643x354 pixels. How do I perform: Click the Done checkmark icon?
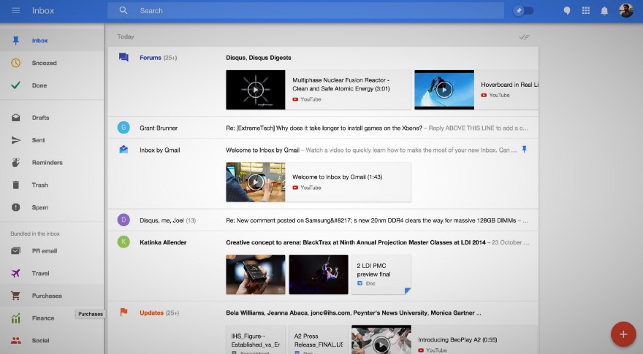coord(15,85)
